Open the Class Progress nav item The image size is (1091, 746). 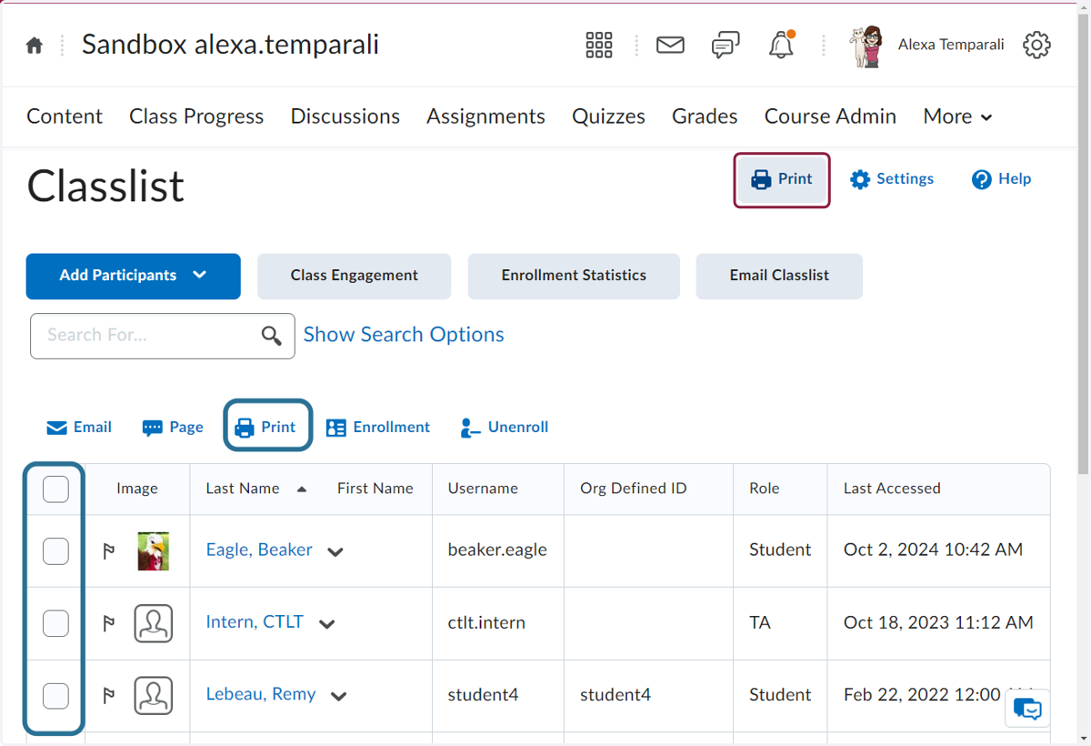click(196, 116)
